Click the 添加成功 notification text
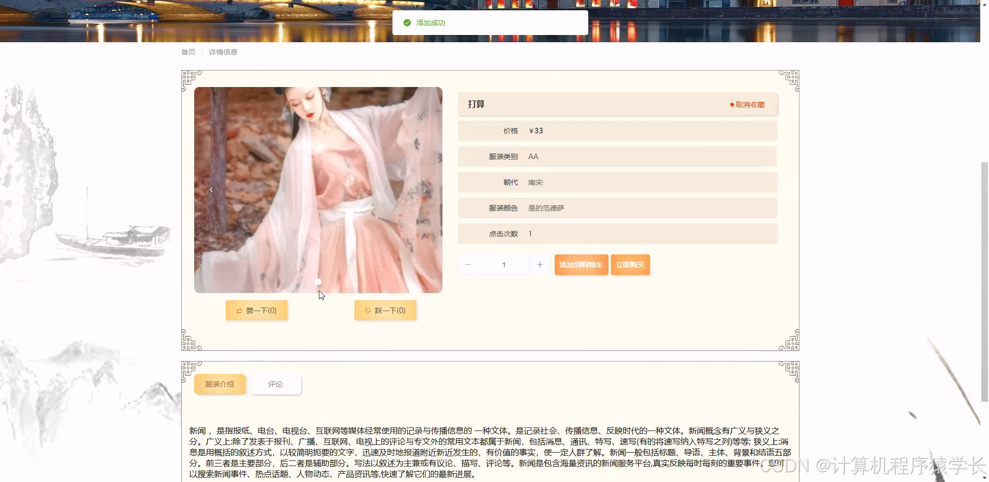The image size is (989, 482). [x=431, y=23]
